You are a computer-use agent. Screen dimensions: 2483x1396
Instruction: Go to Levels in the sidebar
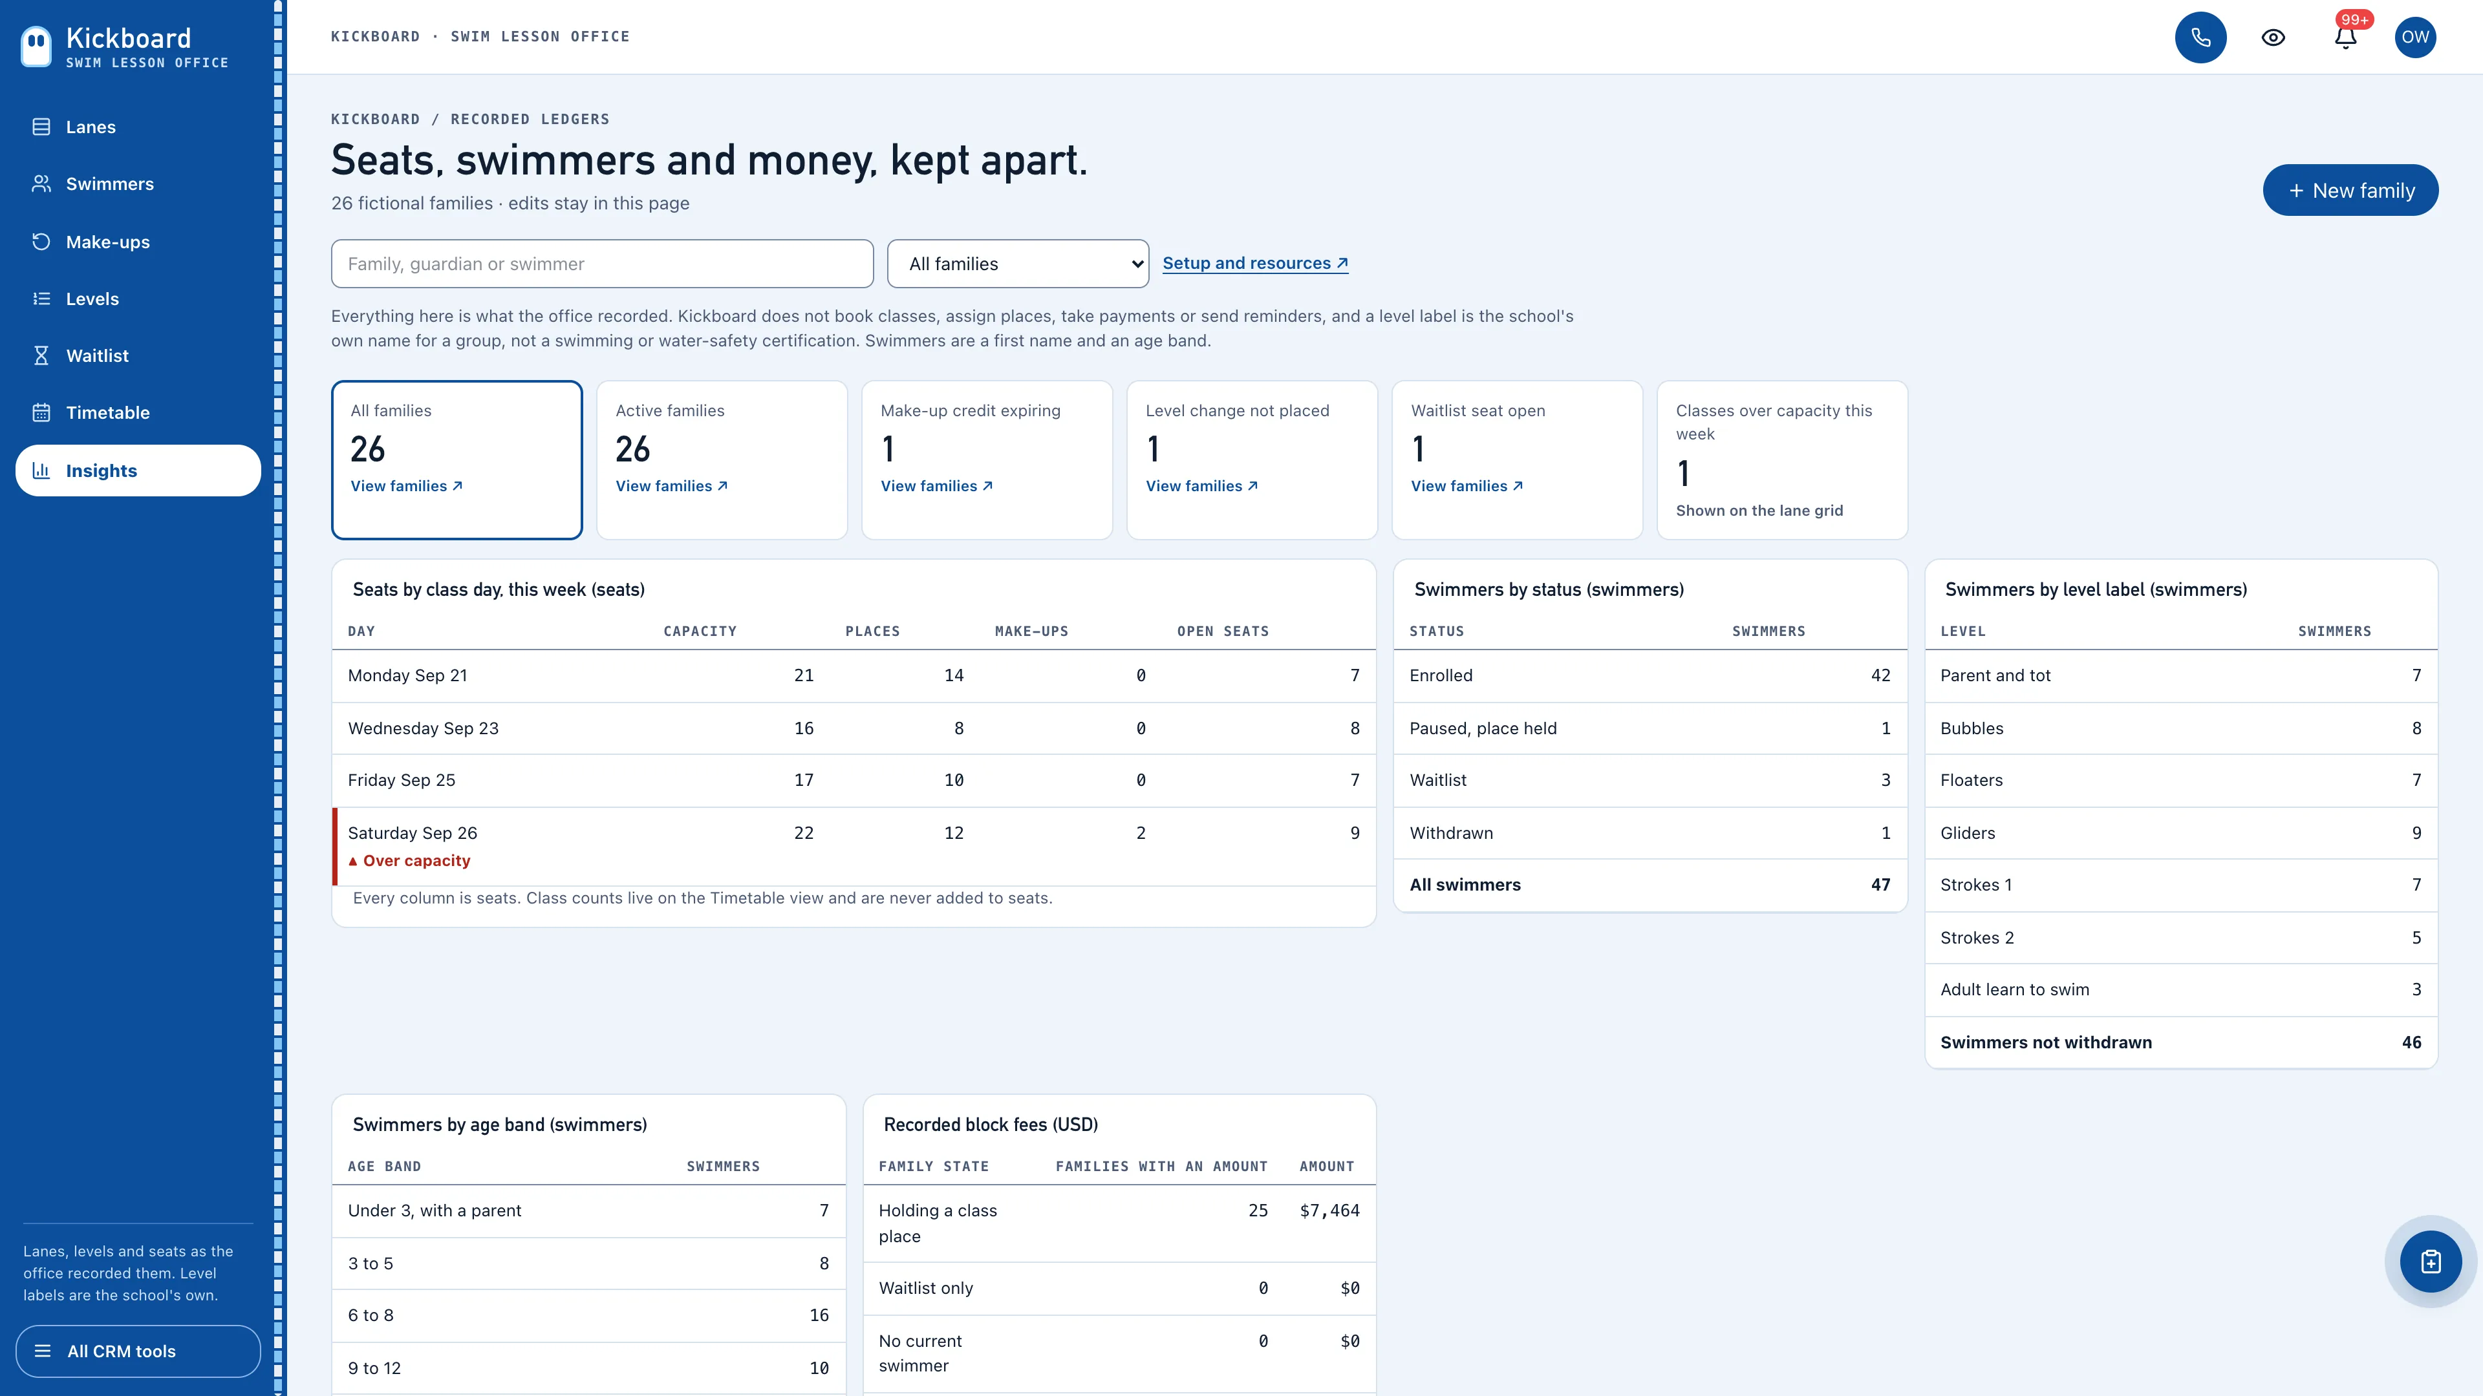pos(138,299)
